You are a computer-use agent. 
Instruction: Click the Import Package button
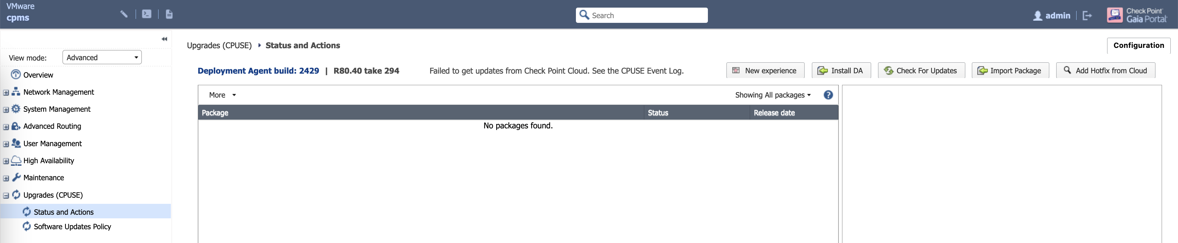(1010, 71)
